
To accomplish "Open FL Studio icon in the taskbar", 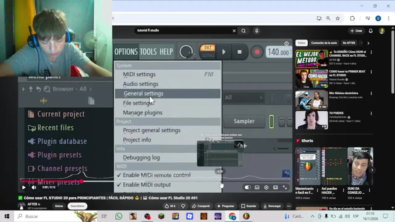I will point(246,216).
